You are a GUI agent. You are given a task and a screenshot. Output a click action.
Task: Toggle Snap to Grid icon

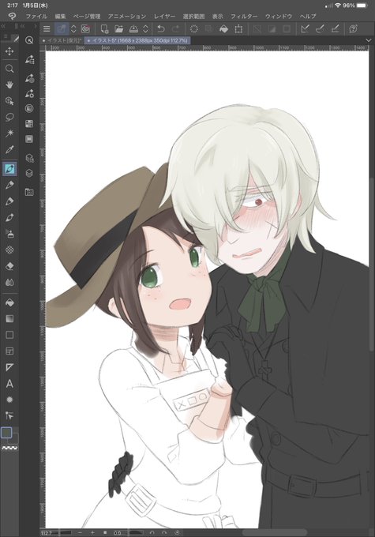tap(336, 29)
